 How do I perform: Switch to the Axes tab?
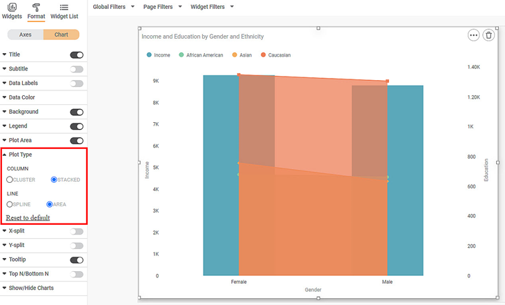pos(26,35)
